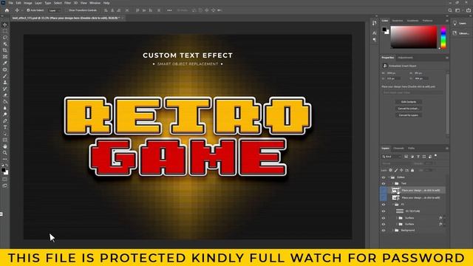Screen dimensions: 473x266
Task: Hide the Text group layer
Action: (x=384, y=183)
